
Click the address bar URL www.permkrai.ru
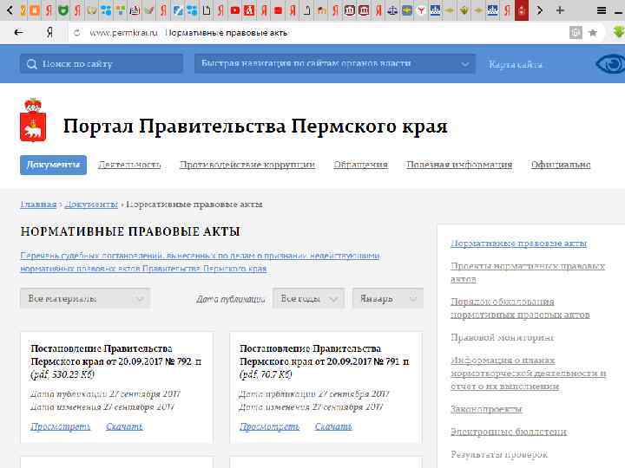click(123, 33)
